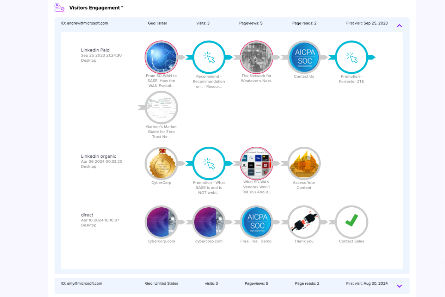Click 'visits: 3' in amy@microsoft.com row

tap(212, 284)
